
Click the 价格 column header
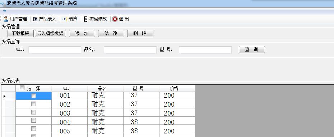[x=177, y=88]
